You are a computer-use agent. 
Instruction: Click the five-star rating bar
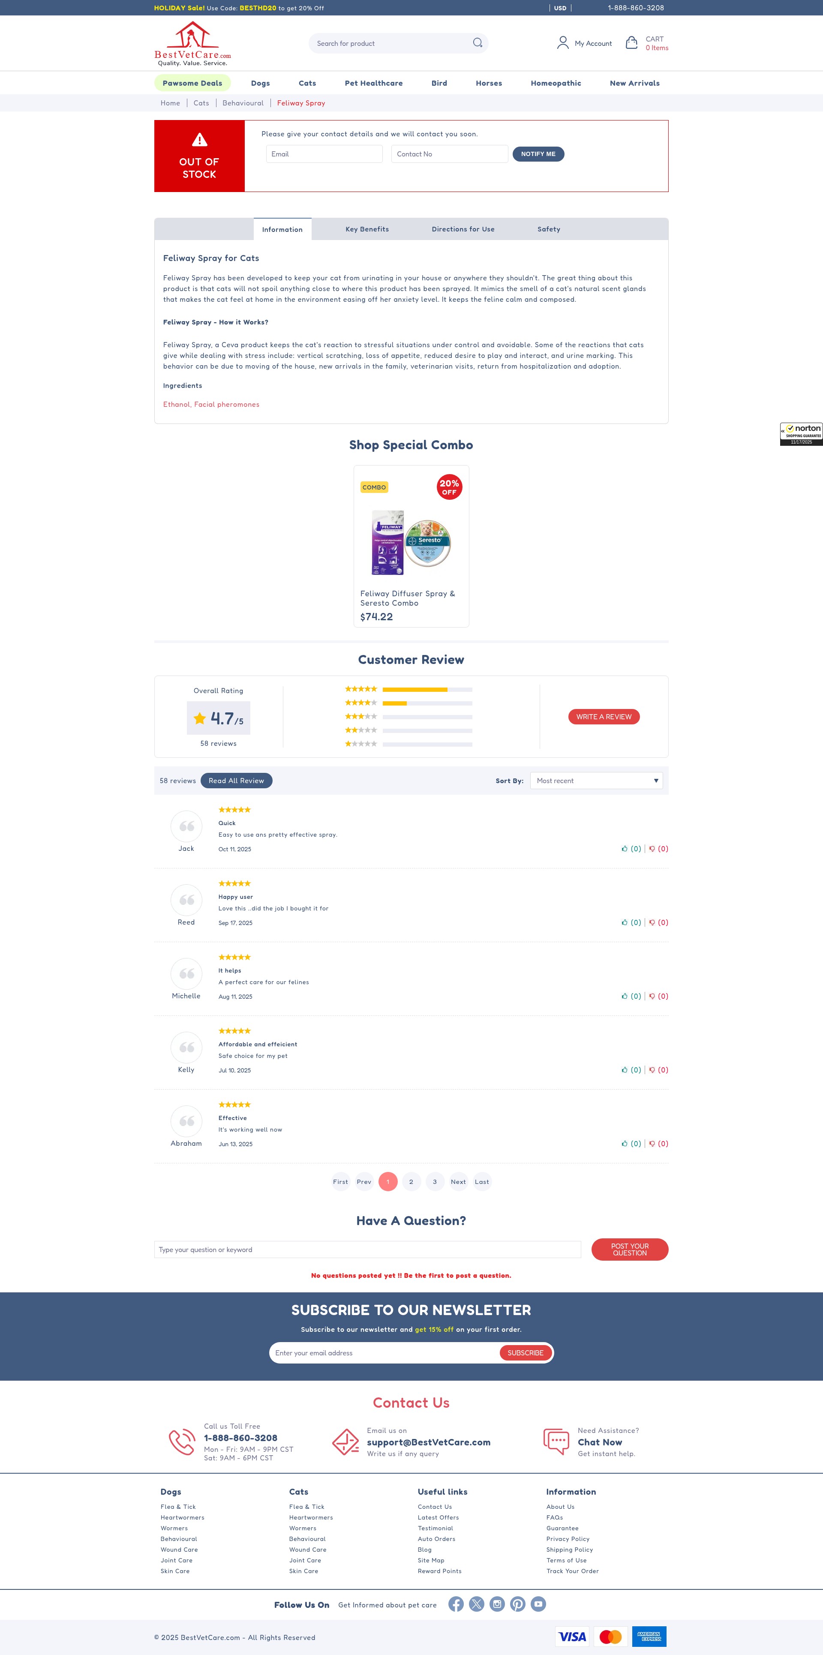pyautogui.click(x=427, y=689)
